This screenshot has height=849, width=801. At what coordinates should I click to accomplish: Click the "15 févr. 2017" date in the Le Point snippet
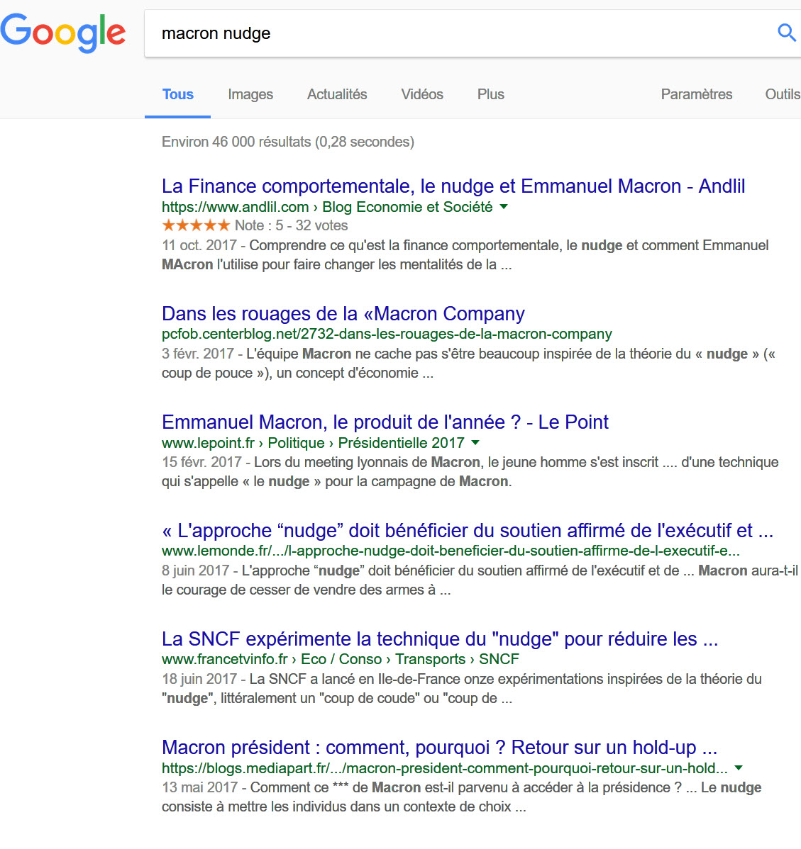[201, 462]
